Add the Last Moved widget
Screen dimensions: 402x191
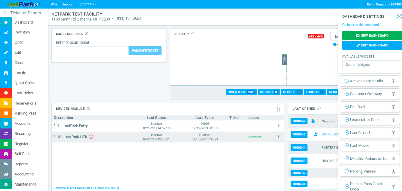pyautogui.click(x=347, y=146)
